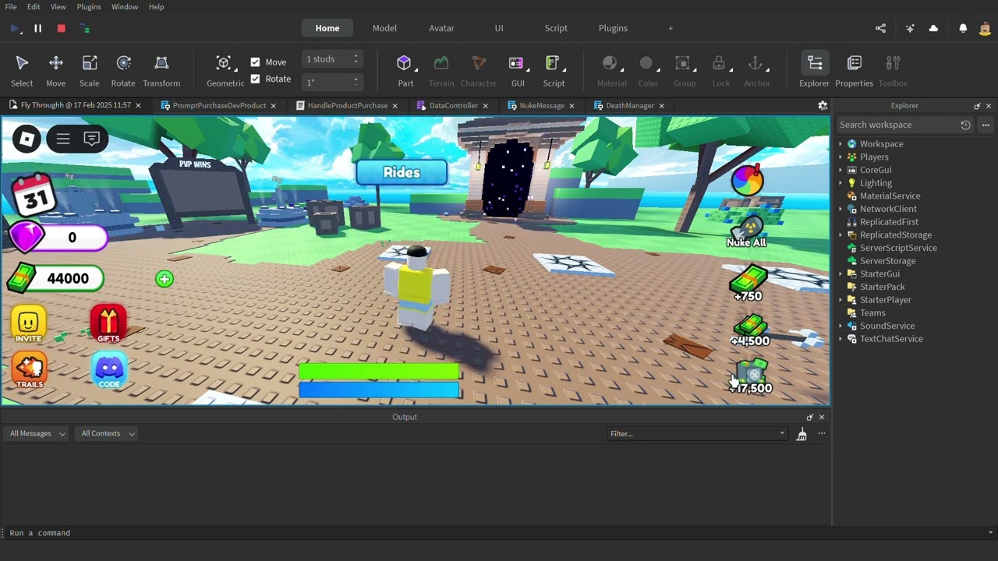This screenshot has width=998, height=561.
Task: Open the DeathManager script tab
Action: click(x=629, y=106)
